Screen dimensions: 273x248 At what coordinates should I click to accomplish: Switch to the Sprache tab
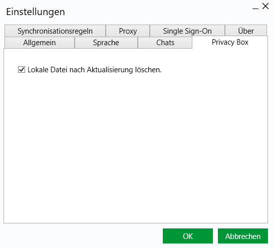(x=106, y=42)
